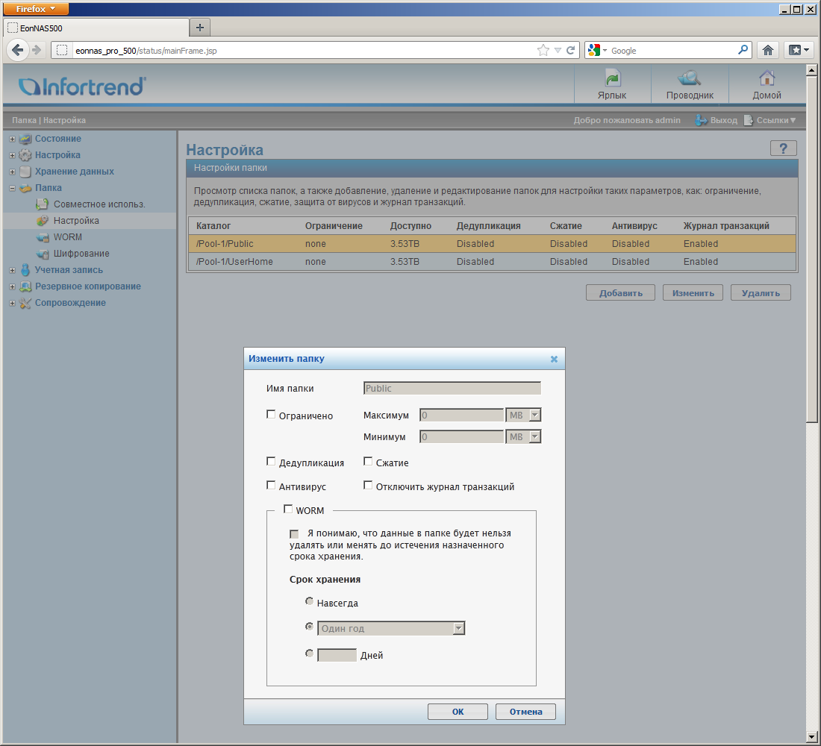
Task: Enable the Ограничено checkbox
Action: [x=271, y=415]
